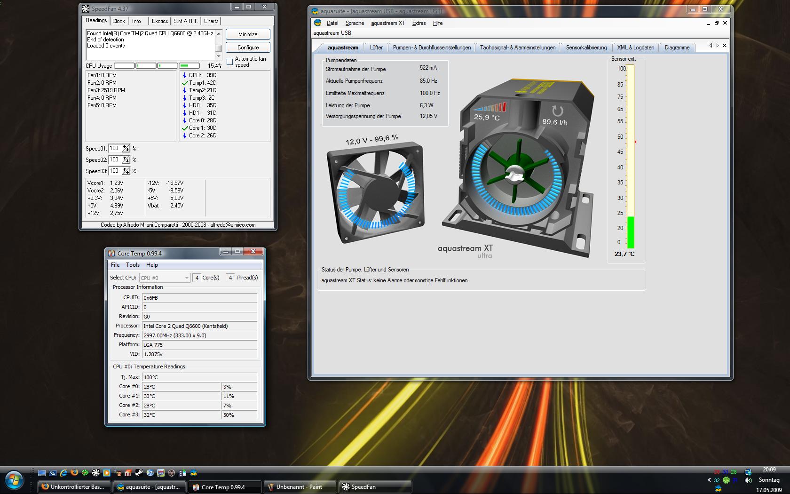Open the File menu in Core Temp
The height and width of the screenshot is (494, 790).
point(115,265)
